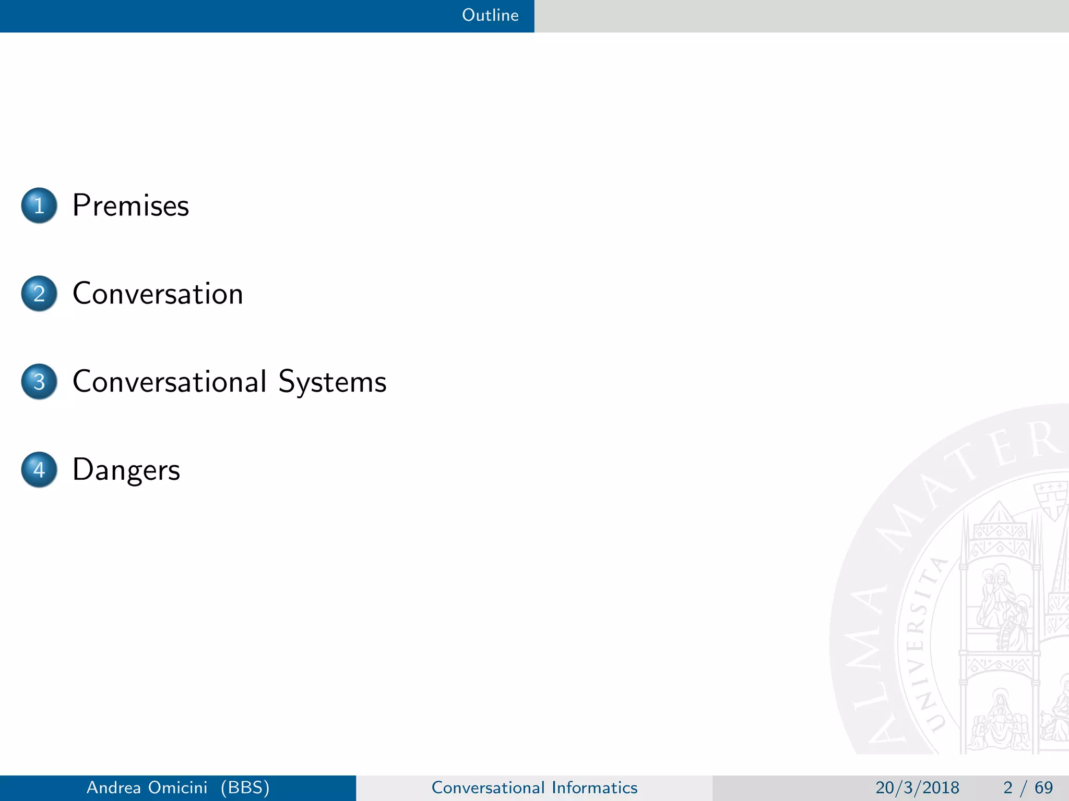Click the numbered ball icon 4
The height and width of the screenshot is (801, 1069).
[x=39, y=469]
